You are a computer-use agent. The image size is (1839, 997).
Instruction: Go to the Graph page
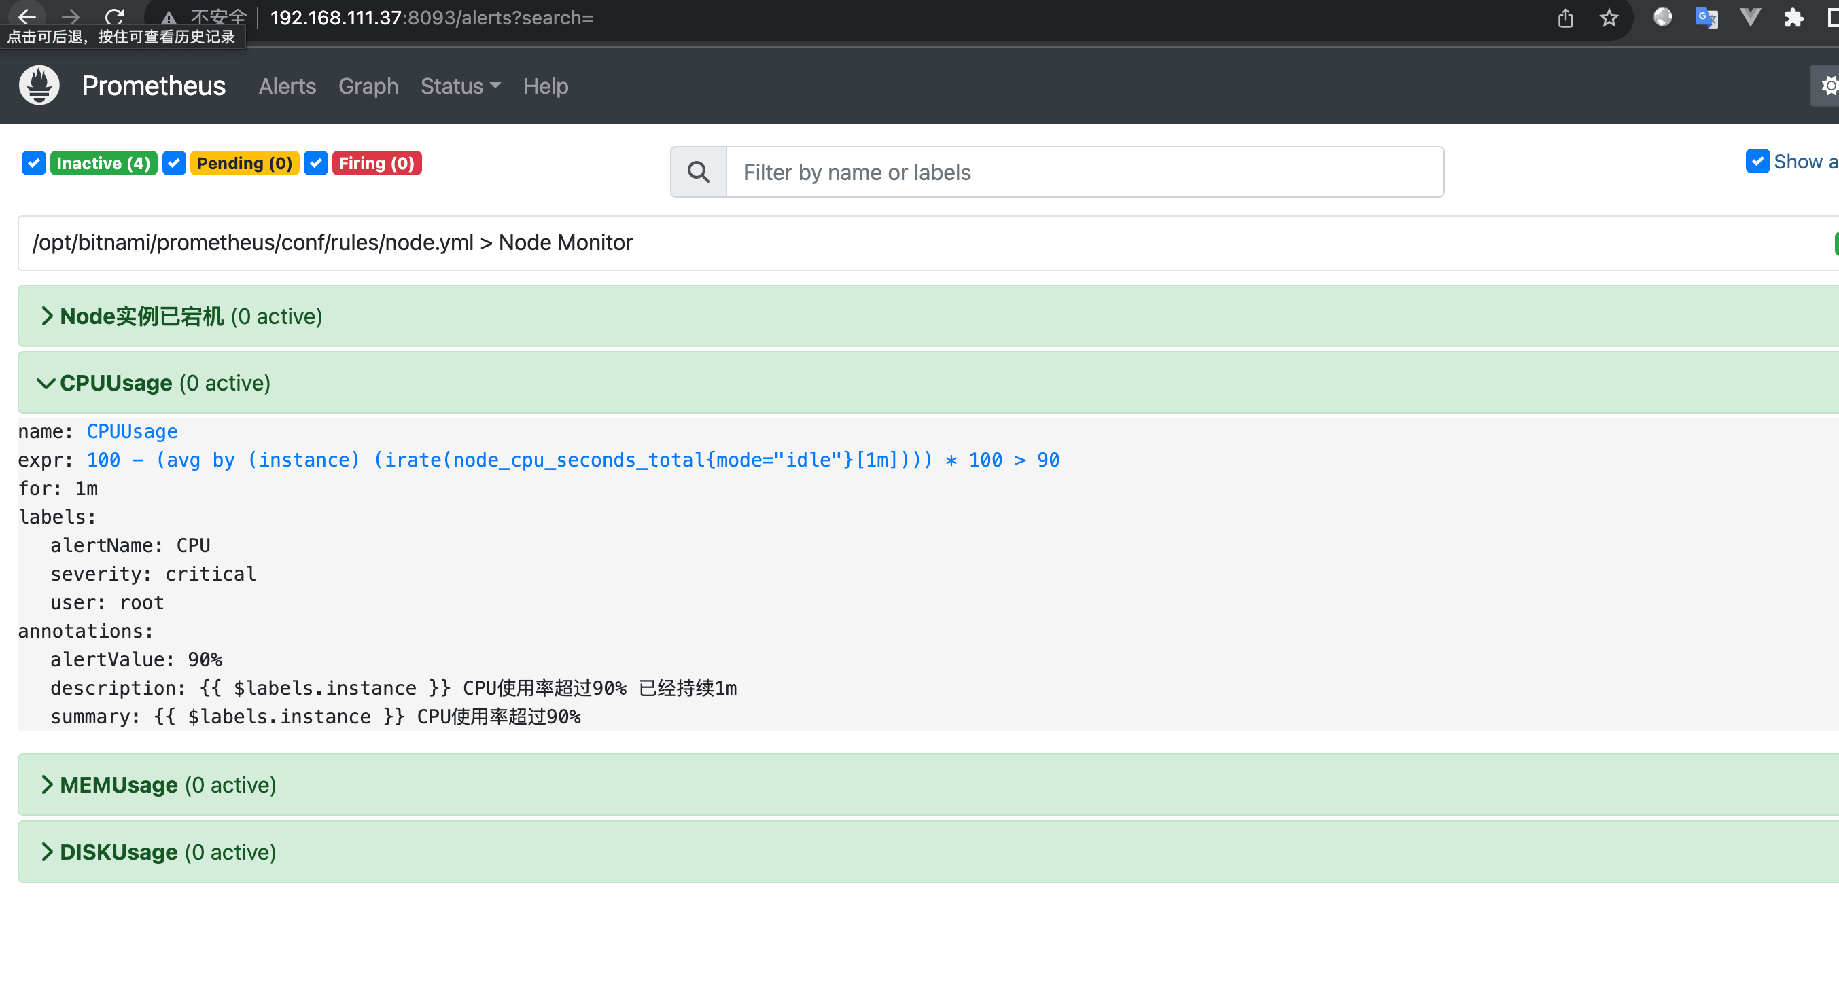(x=368, y=86)
